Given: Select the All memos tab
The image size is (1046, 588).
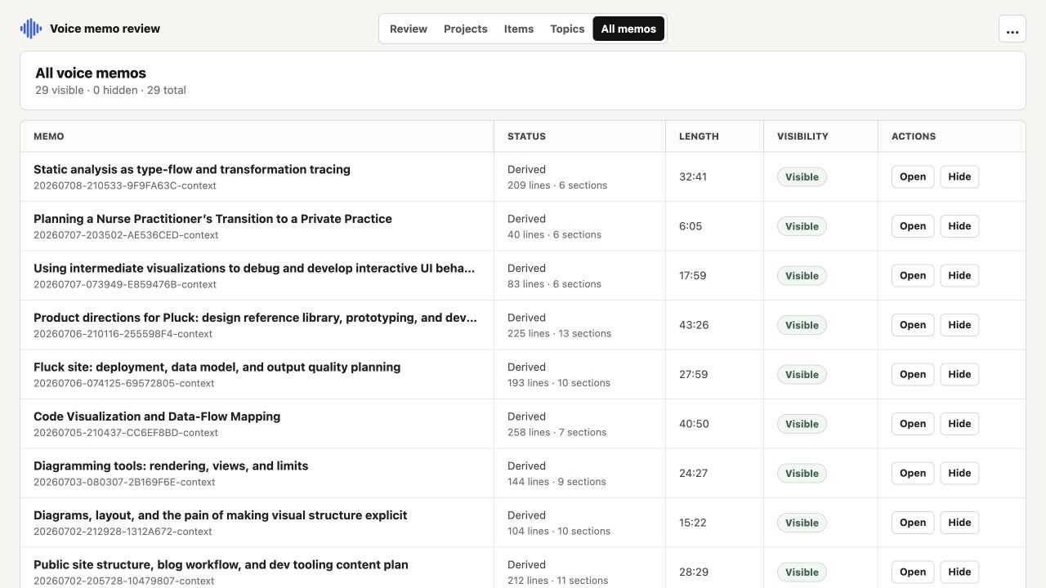Looking at the screenshot, I should [x=628, y=29].
